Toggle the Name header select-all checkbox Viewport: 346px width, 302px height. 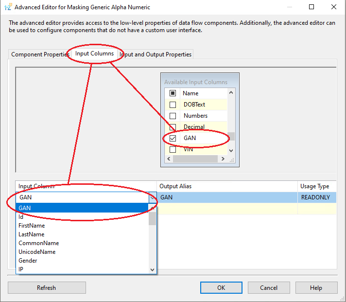click(x=173, y=93)
